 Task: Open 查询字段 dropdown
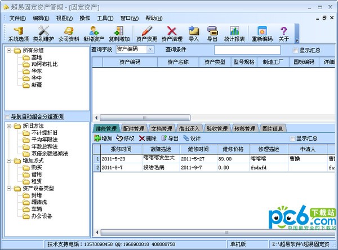[150, 50]
